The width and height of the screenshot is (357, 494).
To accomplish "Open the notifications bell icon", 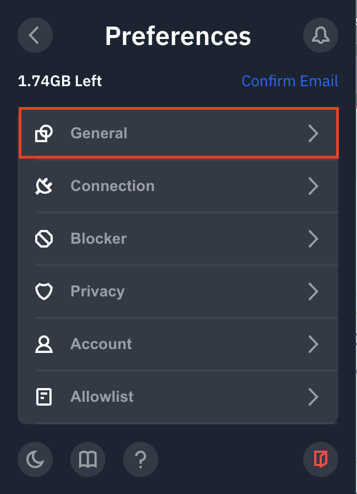I will tap(321, 35).
